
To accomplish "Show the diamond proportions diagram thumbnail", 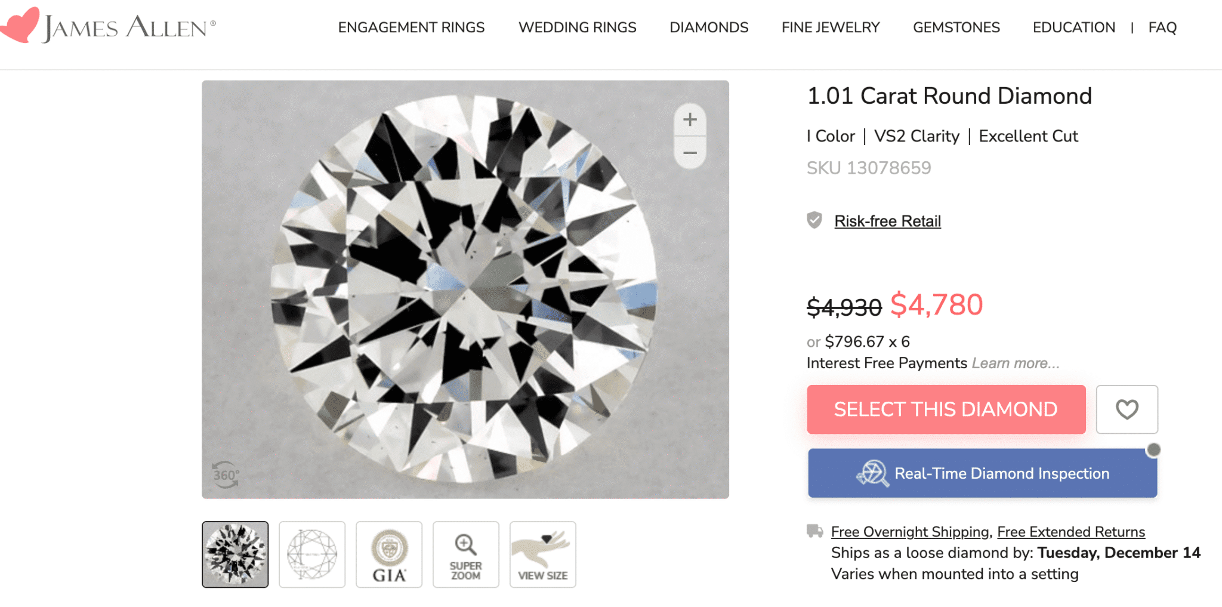I will tap(312, 554).
